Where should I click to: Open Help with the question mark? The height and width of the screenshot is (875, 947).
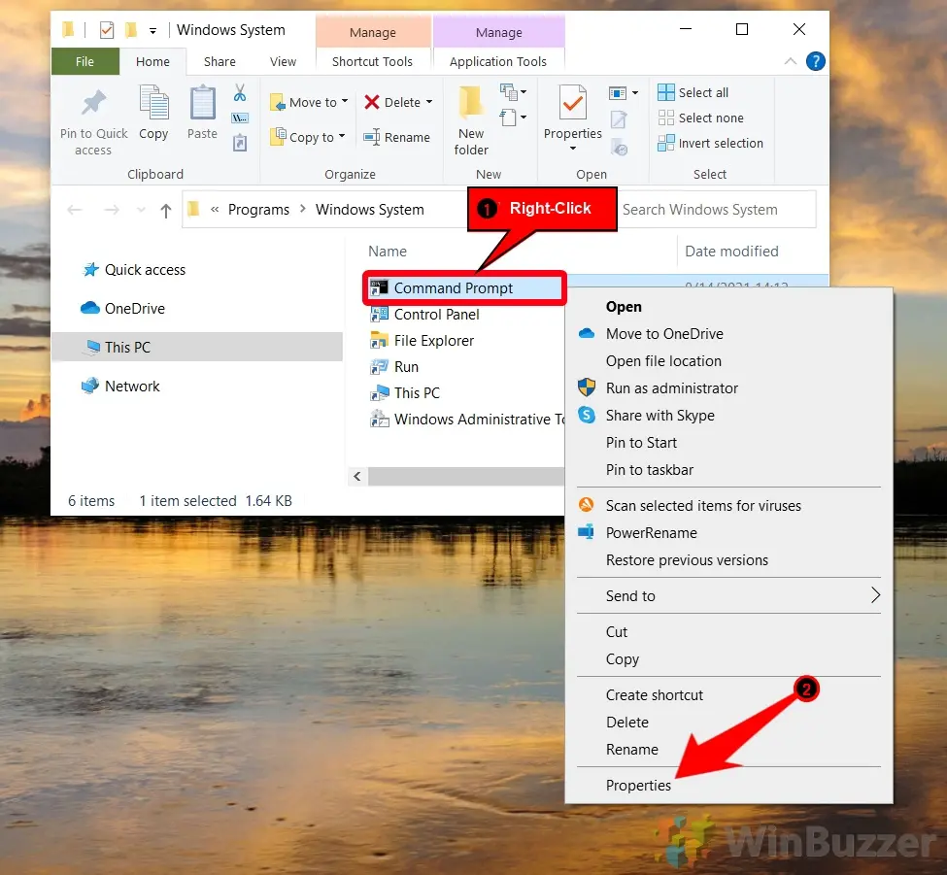(815, 61)
